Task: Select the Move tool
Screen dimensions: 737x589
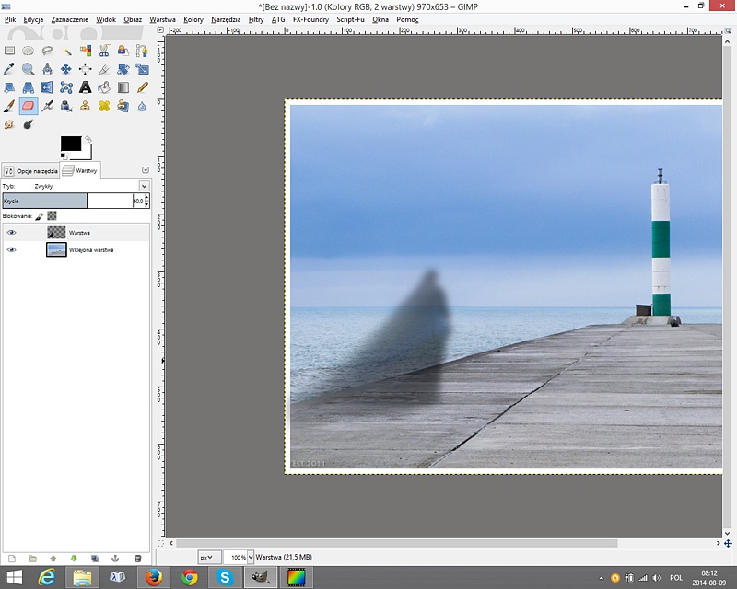Action: (x=66, y=69)
